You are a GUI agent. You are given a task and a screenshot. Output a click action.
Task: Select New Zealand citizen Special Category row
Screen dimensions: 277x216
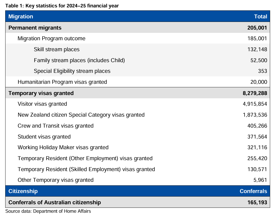[81, 115]
